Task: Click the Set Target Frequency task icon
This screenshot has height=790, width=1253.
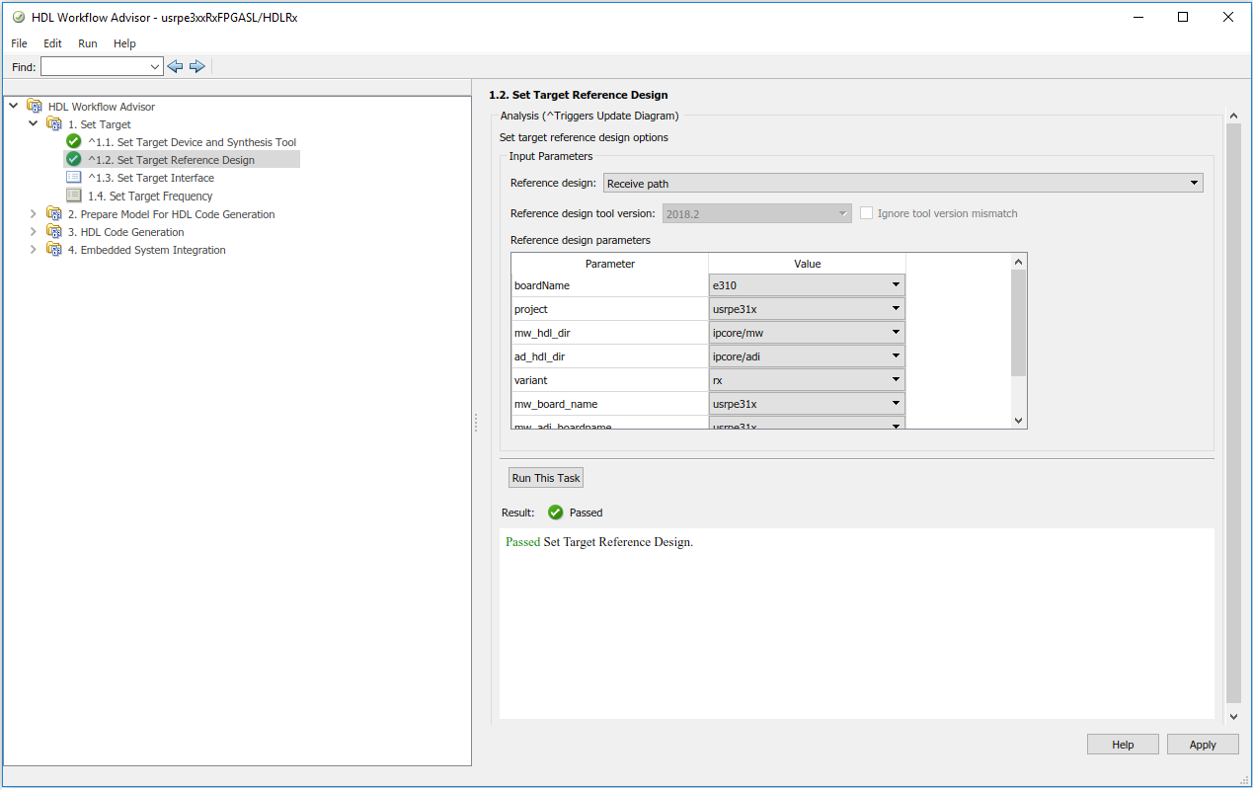Action: [x=73, y=196]
